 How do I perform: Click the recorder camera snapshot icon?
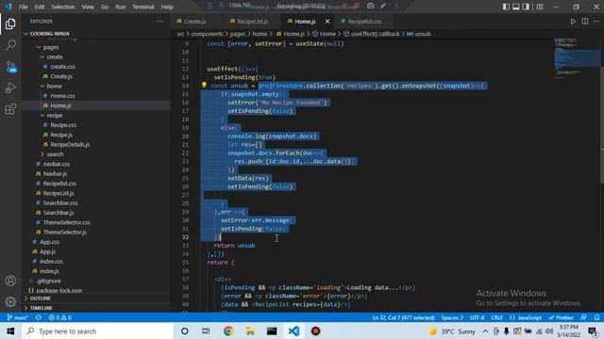coord(370,6)
